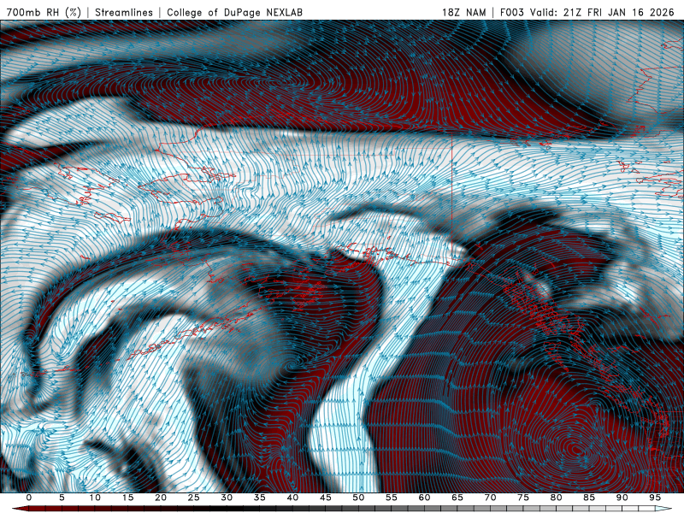This screenshot has width=684, height=513.
Task: Click the colorbar label "10"
Action: pos(95,498)
